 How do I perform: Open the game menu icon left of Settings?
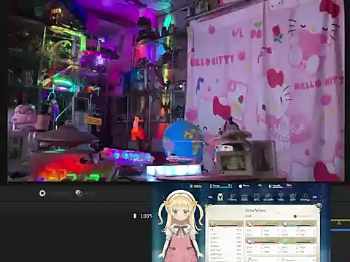(x=293, y=197)
